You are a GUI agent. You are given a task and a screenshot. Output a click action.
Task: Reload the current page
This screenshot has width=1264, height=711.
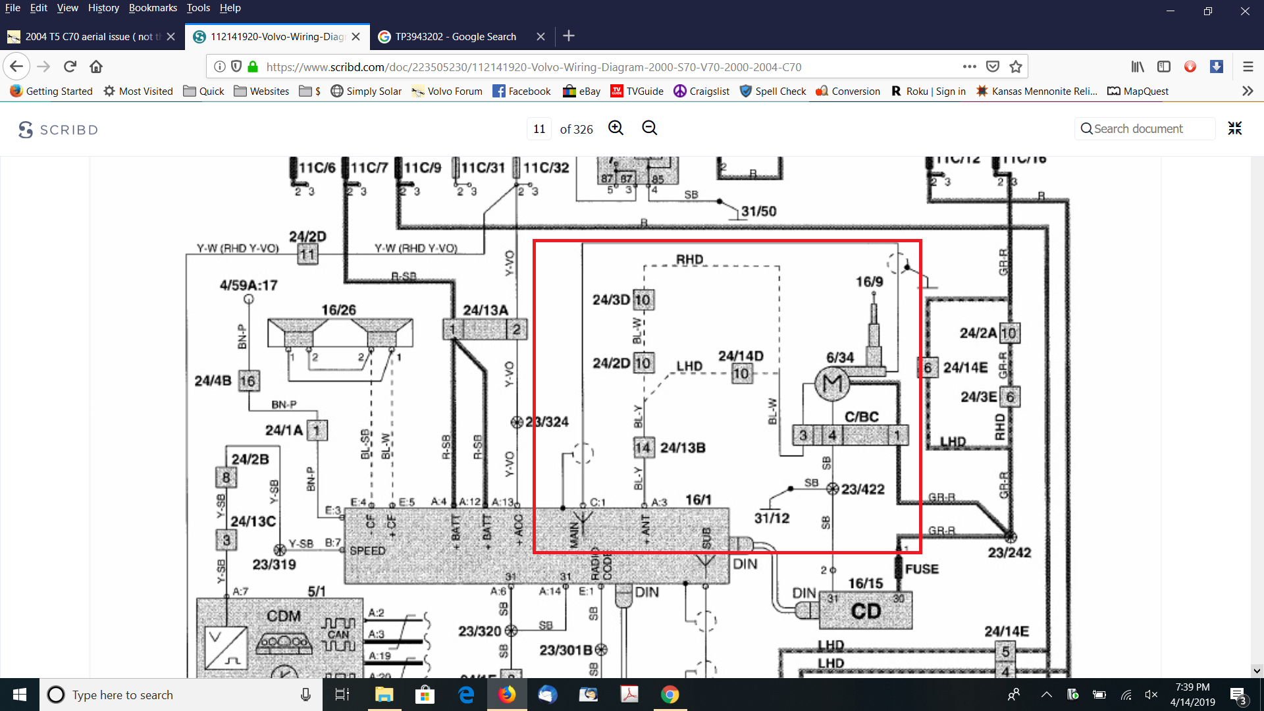point(70,66)
